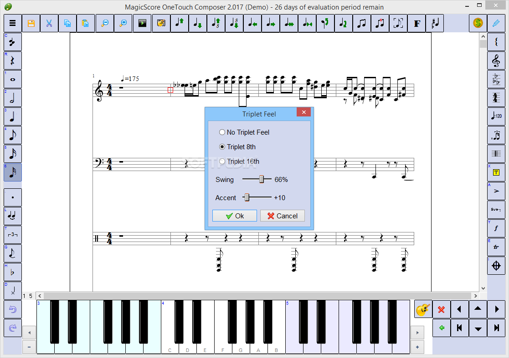The image size is (509, 358).
Task: Raise note an octave with the 8 up-arrow icon
Action: click(216, 23)
